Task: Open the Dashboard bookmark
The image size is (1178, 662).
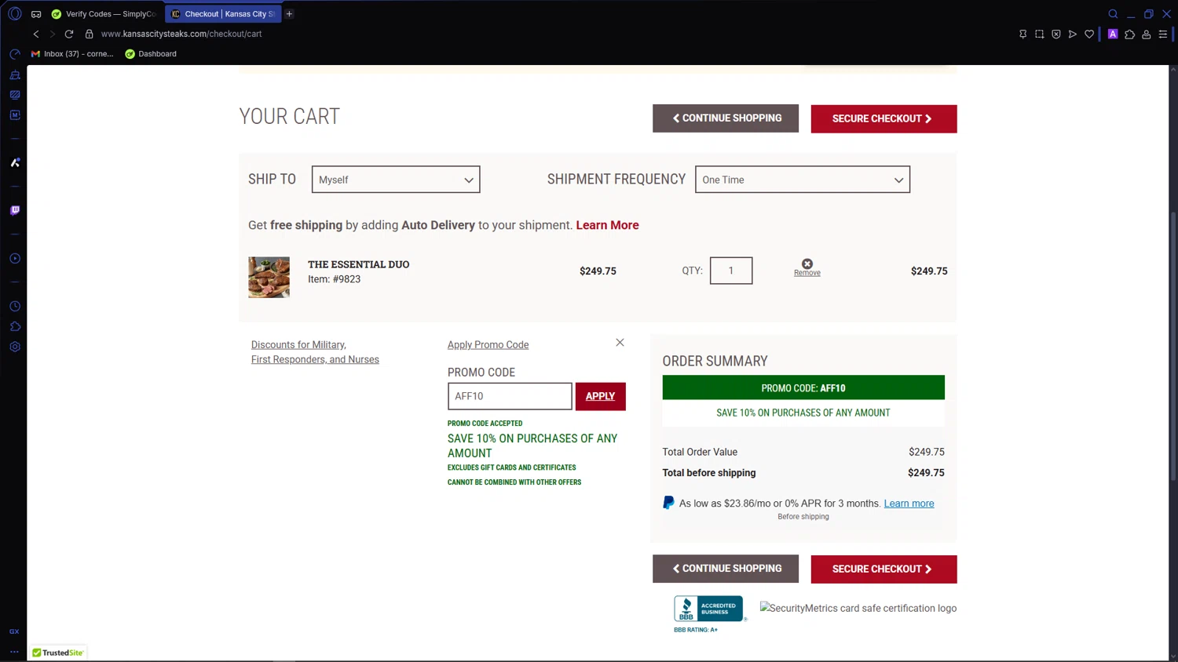Action: coord(151,54)
